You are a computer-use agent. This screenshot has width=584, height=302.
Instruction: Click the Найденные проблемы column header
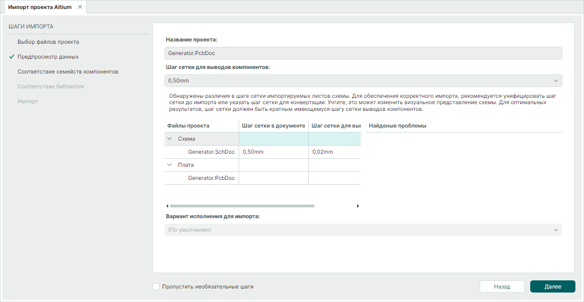click(x=397, y=126)
